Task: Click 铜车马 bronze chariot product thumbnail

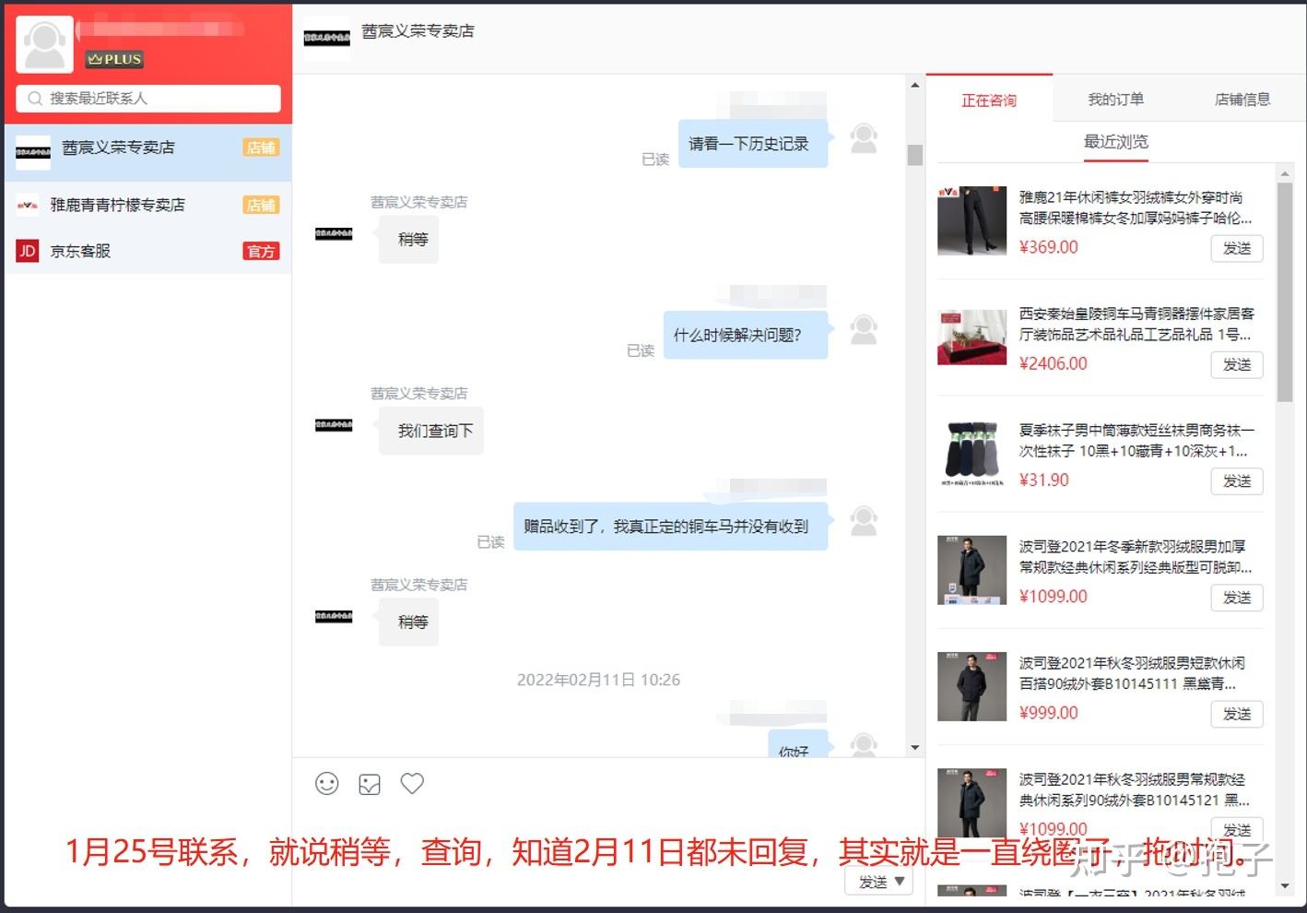Action: [x=971, y=338]
